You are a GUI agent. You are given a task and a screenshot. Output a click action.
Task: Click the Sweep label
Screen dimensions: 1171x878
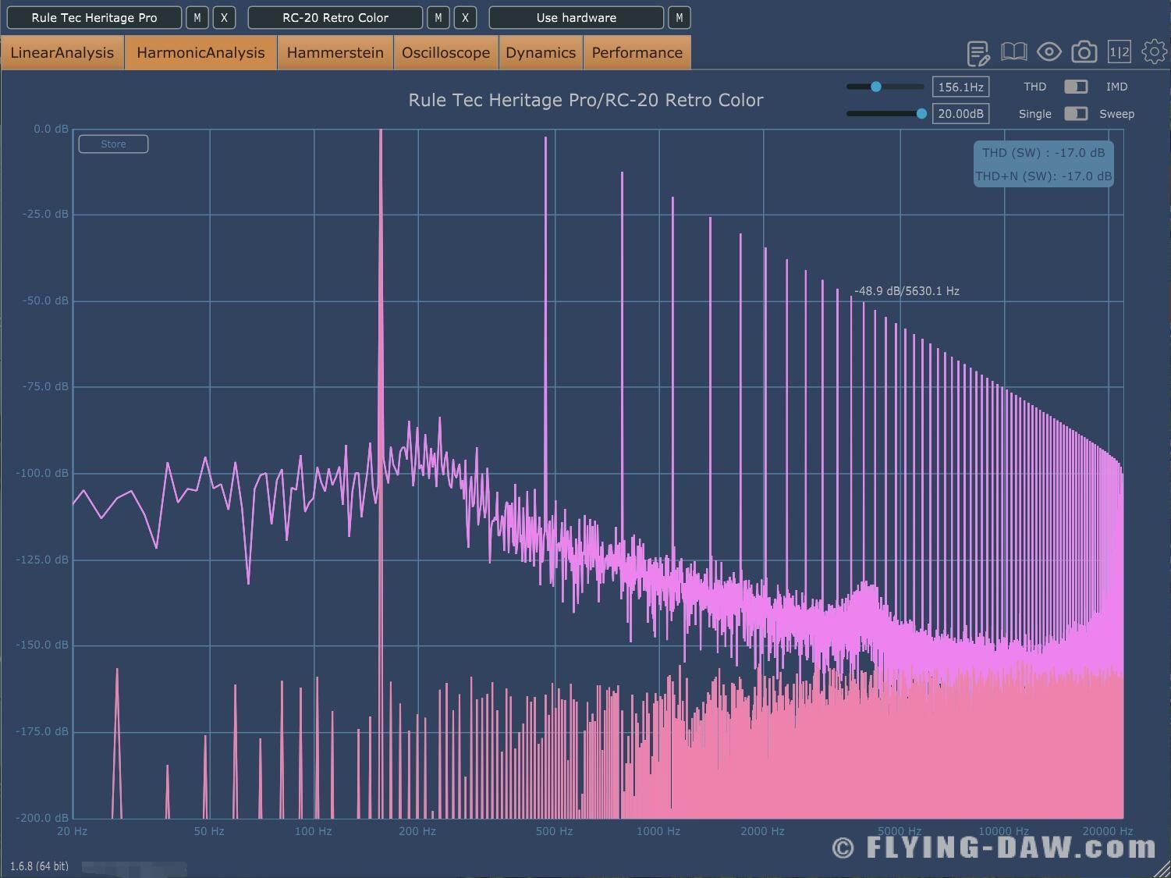(1116, 114)
